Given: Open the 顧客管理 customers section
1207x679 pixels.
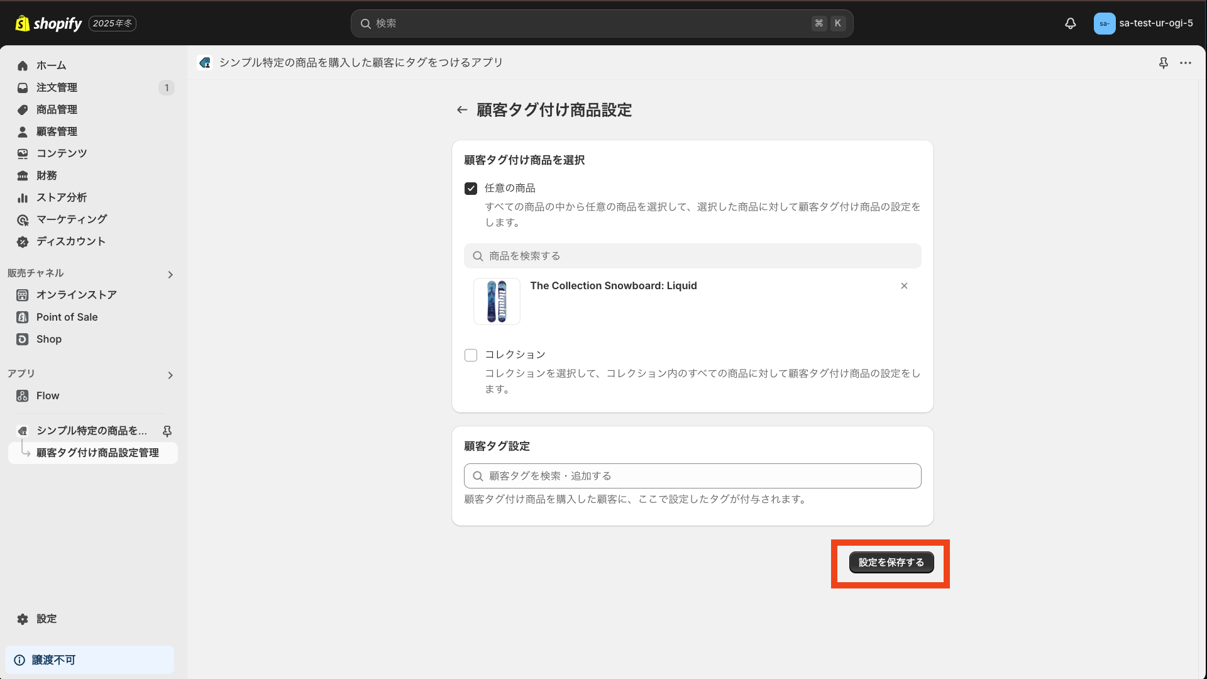Looking at the screenshot, I should pos(57,131).
